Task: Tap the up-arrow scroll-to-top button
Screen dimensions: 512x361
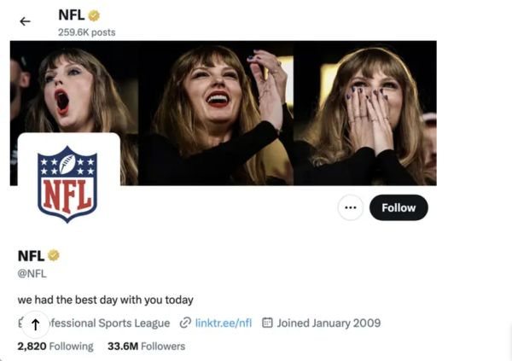Action: click(x=35, y=324)
